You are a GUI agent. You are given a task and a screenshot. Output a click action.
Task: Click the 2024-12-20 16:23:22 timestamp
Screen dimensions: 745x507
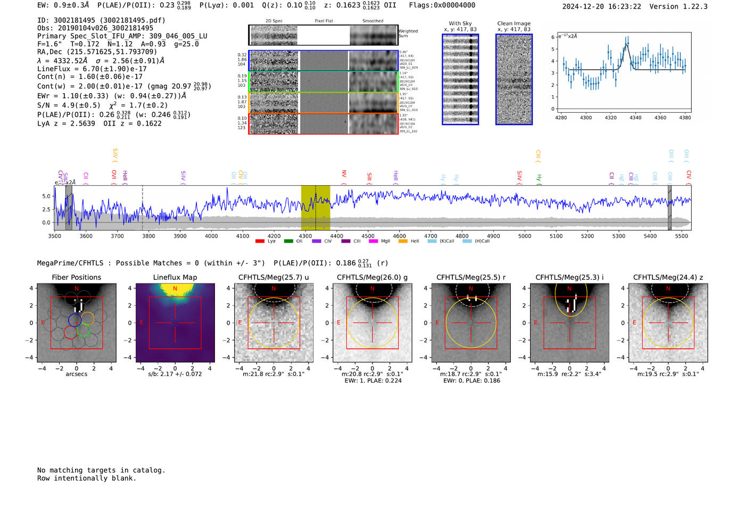click(602, 6)
